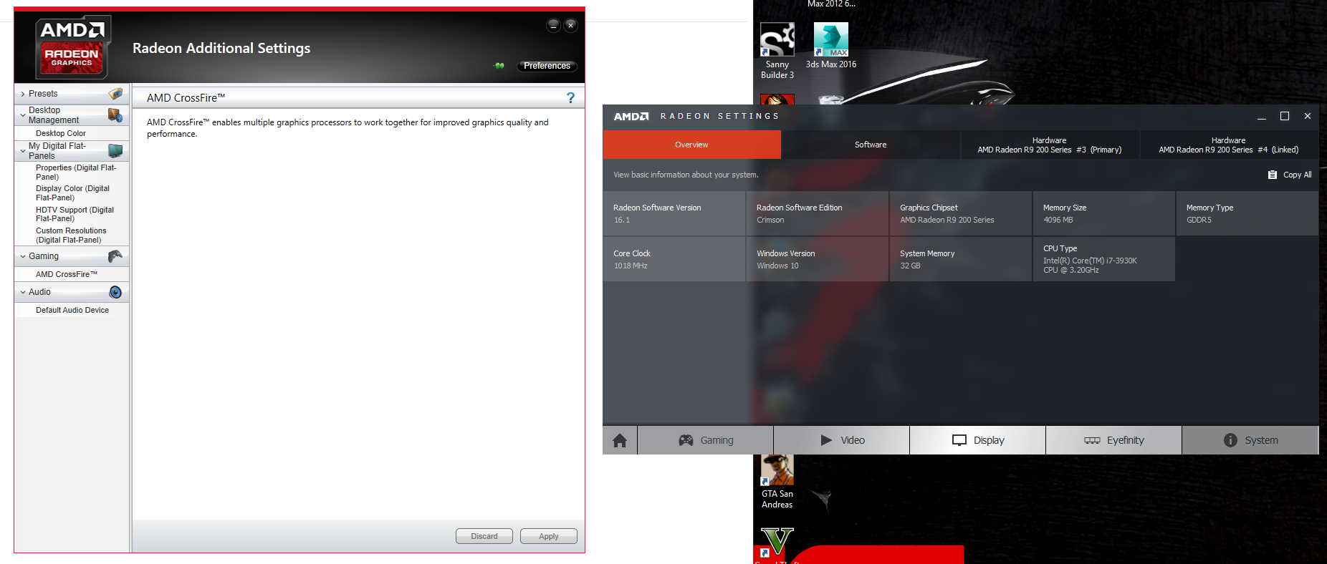Open the Gaming tab in Radeon Settings
This screenshot has width=1327, height=564.
coord(706,440)
